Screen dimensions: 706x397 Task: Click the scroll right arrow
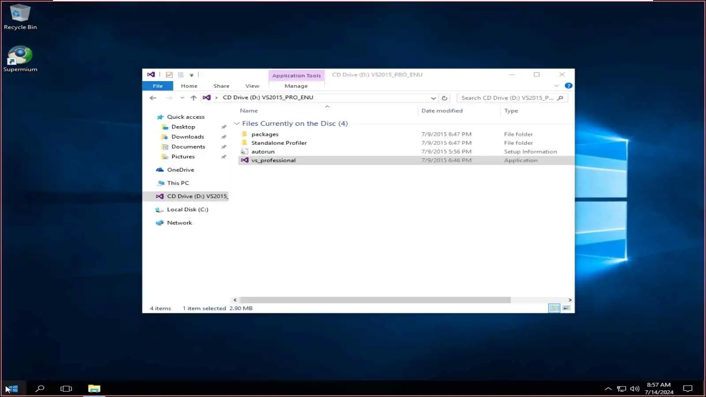[570, 300]
